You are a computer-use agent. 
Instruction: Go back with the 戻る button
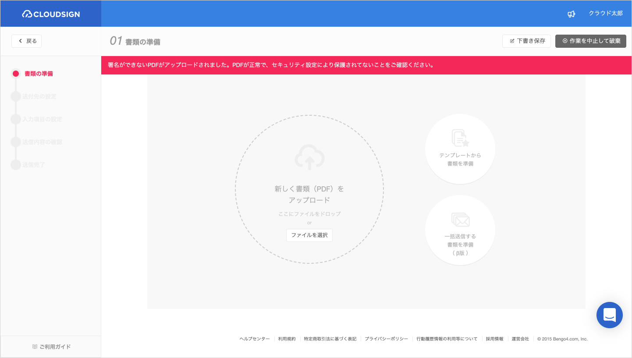(27, 41)
